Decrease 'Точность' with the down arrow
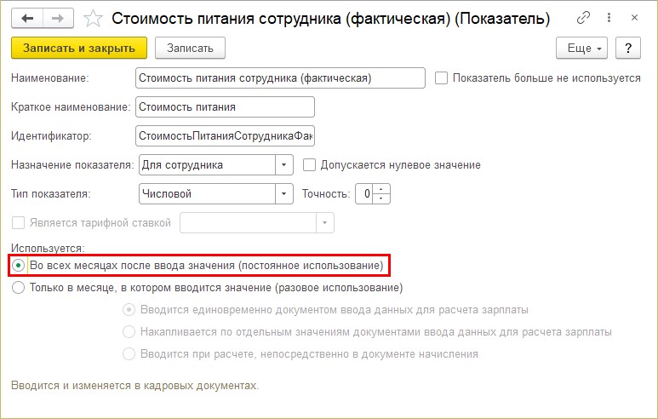 tap(381, 198)
